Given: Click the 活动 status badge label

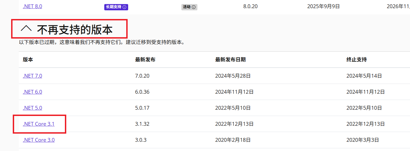Looking at the screenshot, I should coord(187,7).
